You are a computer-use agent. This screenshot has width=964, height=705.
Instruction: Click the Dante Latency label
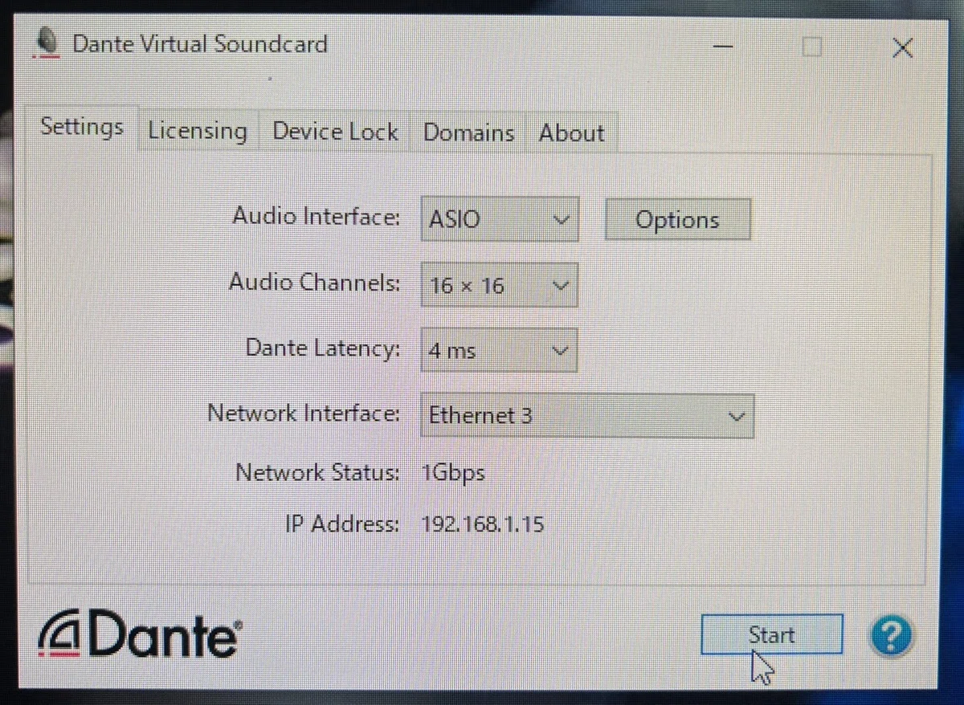point(322,348)
